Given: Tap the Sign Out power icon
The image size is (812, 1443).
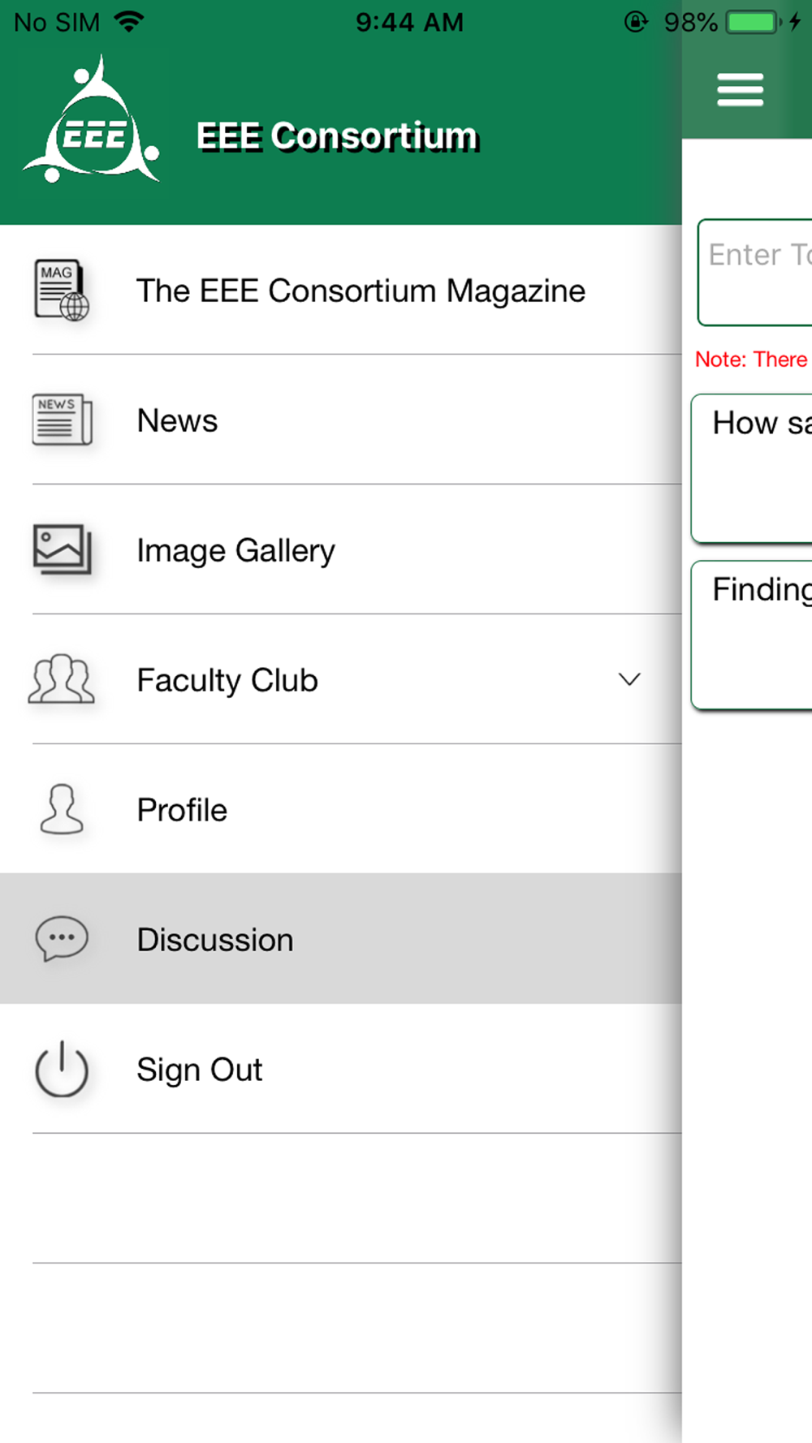Looking at the screenshot, I should click(62, 1069).
